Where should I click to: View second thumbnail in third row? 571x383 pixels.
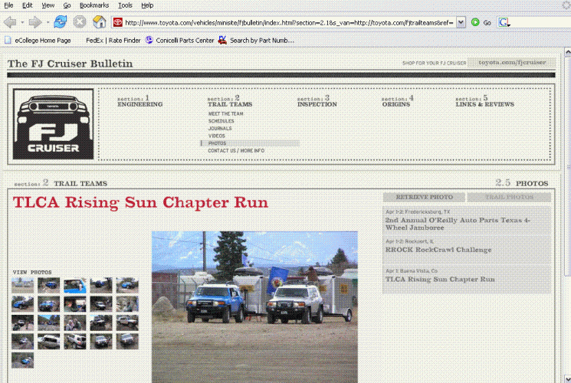pyautogui.click(x=49, y=323)
